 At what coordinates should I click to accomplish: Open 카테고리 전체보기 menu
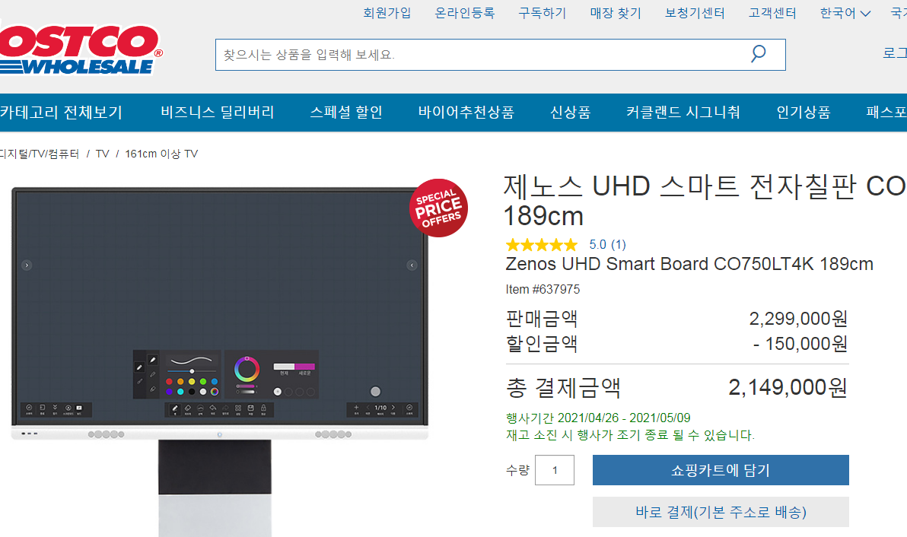pyautogui.click(x=62, y=112)
